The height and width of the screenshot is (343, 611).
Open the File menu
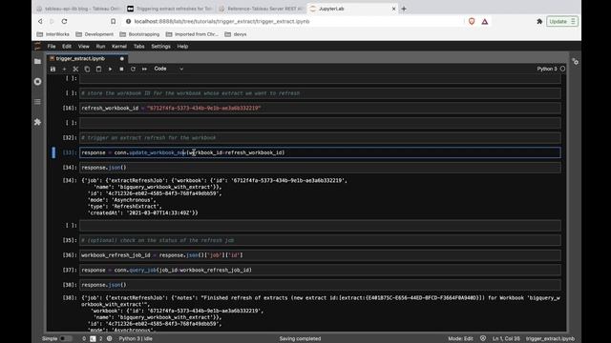tap(52, 47)
